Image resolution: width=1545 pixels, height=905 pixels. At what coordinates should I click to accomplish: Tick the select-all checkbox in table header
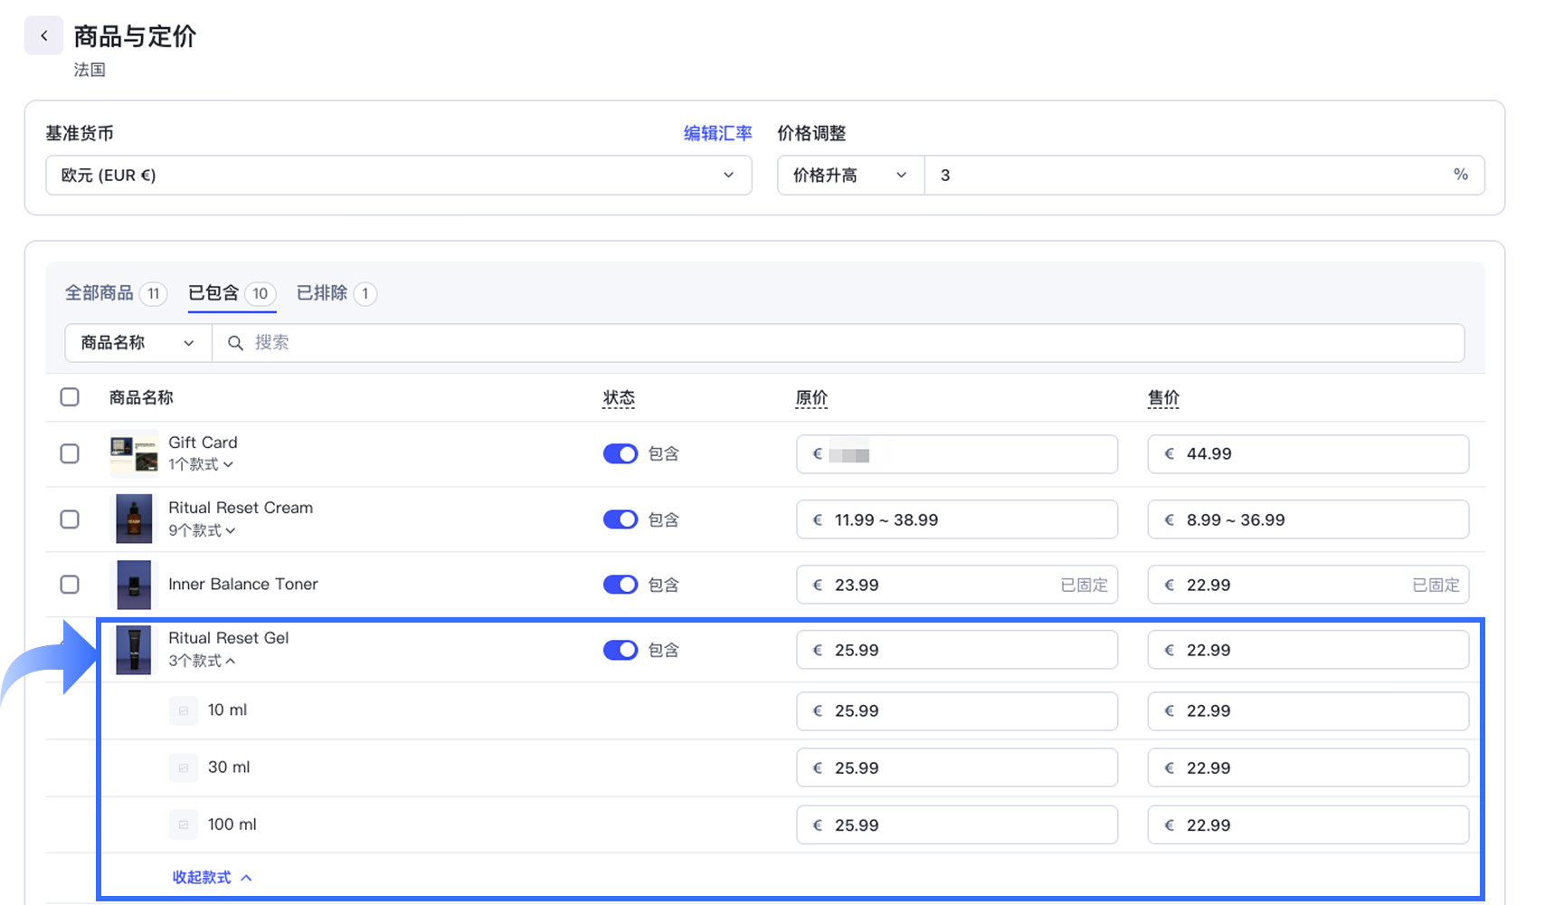(70, 397)
